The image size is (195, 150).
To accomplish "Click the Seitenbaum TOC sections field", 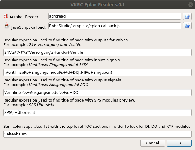I will [x=97, y=134].
